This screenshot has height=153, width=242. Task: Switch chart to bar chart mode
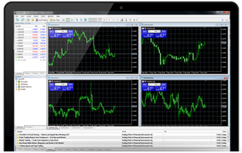(64, 20)
